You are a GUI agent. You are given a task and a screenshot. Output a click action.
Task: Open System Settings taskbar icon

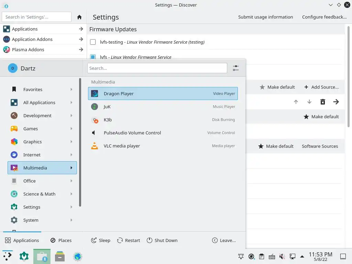(x=24, y=256)
